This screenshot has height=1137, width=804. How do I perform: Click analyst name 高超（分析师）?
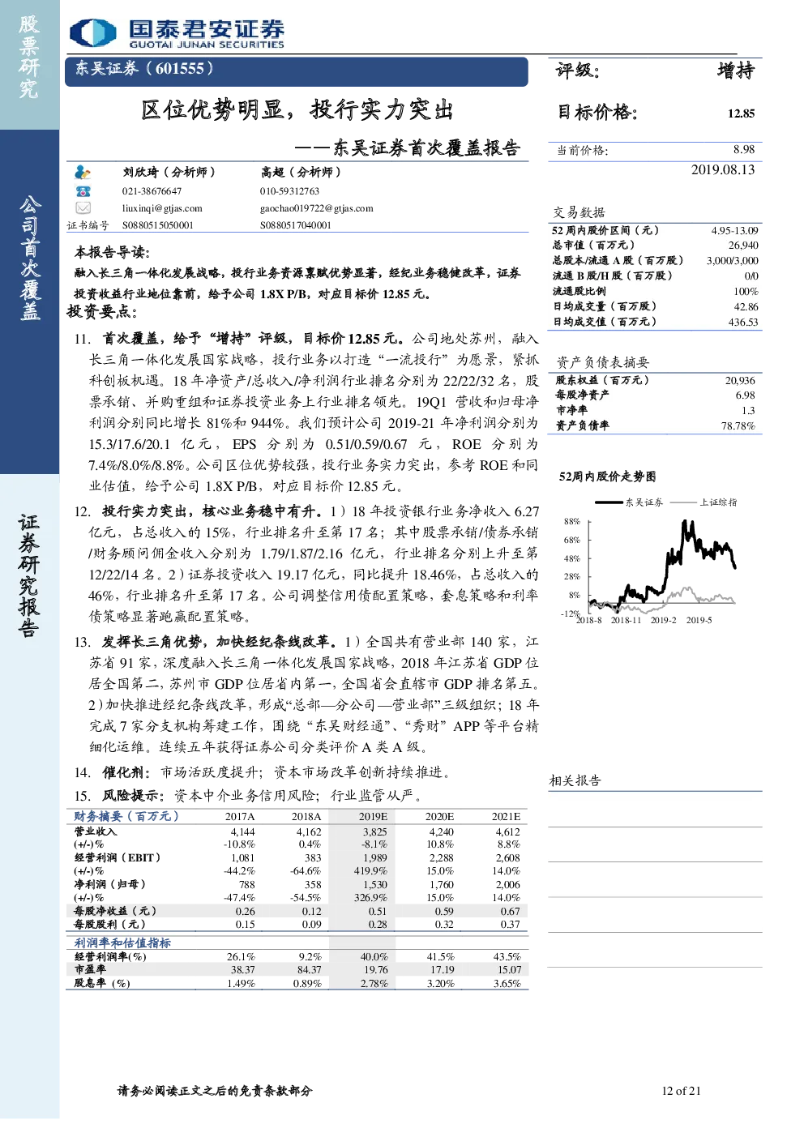click(301, 172)
